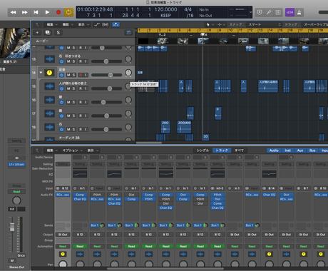Click the duplicate track icon
Viewport: 328px width, 271px height.
click(48, 33)
